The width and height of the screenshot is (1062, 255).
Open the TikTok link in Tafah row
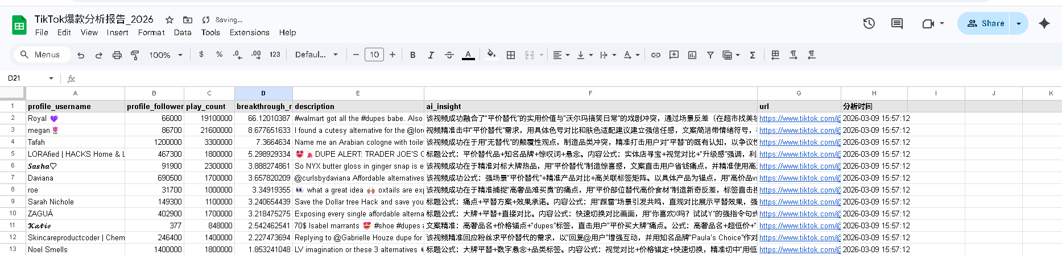(800, 142)
